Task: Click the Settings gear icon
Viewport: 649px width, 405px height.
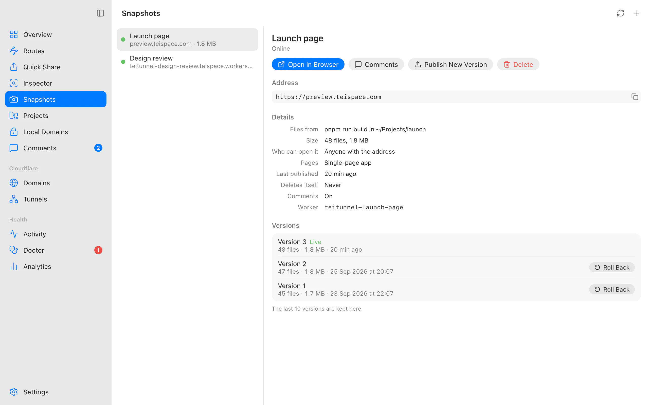Action: [14, 392]
